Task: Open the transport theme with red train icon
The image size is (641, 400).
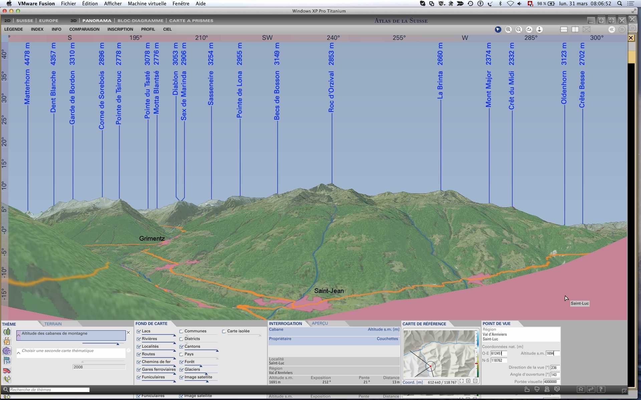Action: click(x=7, y=371)
